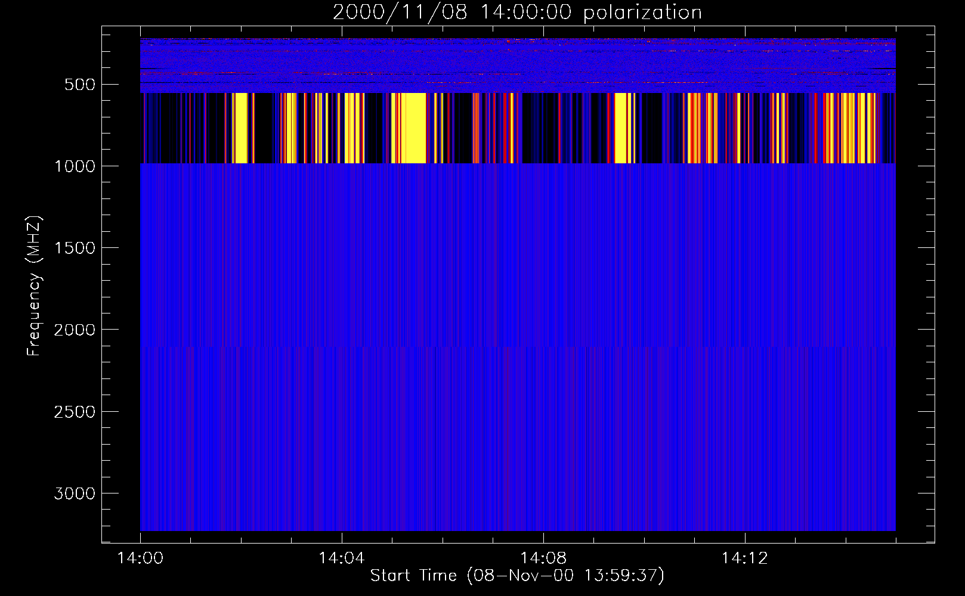The width and height of the screenshot is (965, 596).
Task: Click the 14:08 time tick label
Action: tap(543, 558)
